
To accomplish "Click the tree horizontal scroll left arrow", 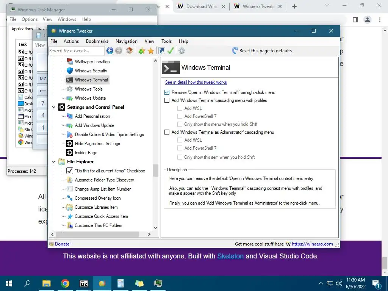I will pos(52,234).
